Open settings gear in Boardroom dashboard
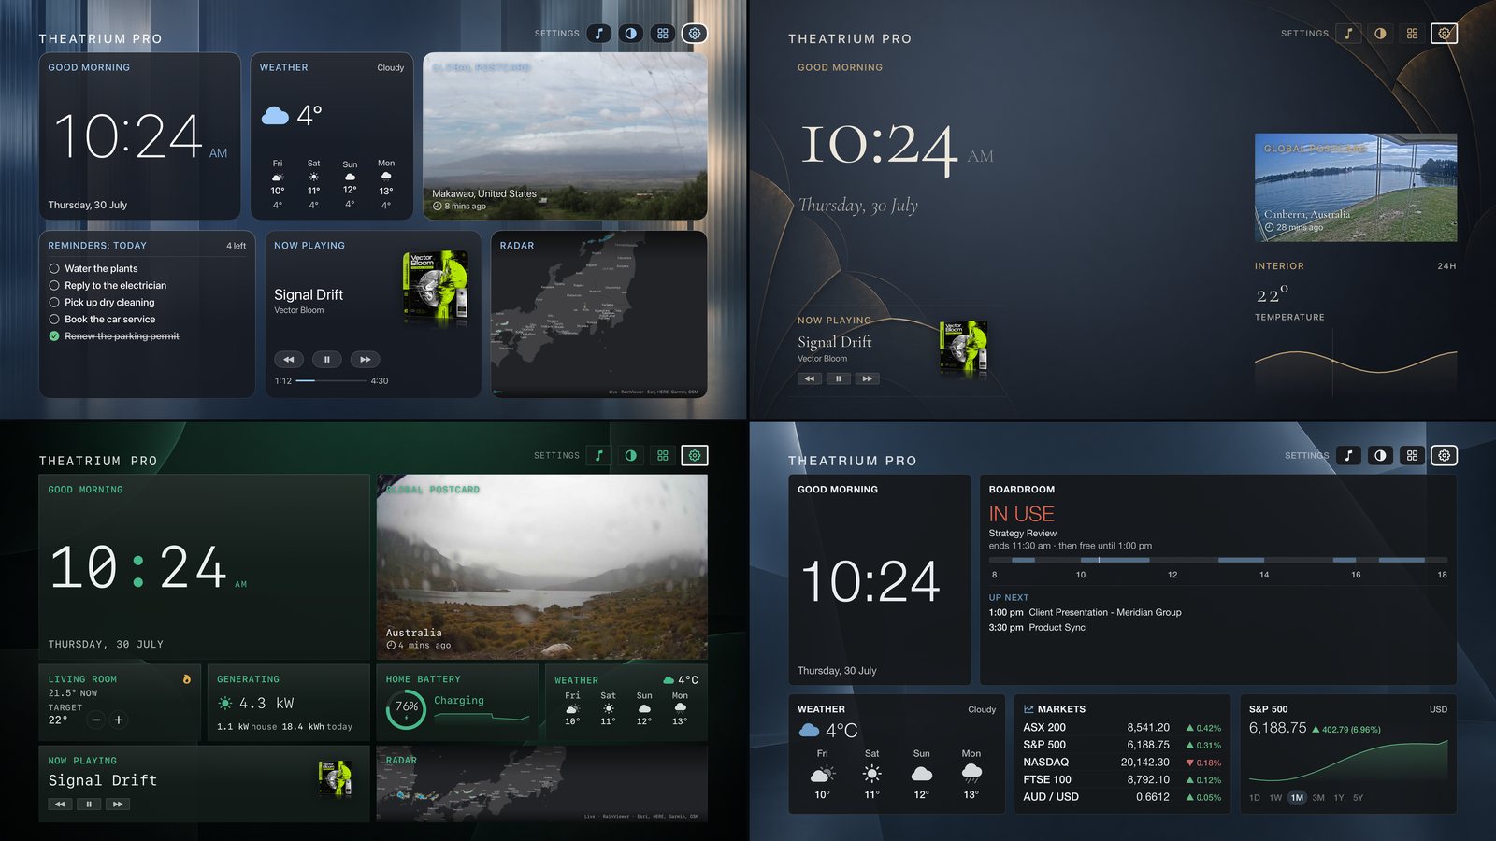 (1445, 456)
